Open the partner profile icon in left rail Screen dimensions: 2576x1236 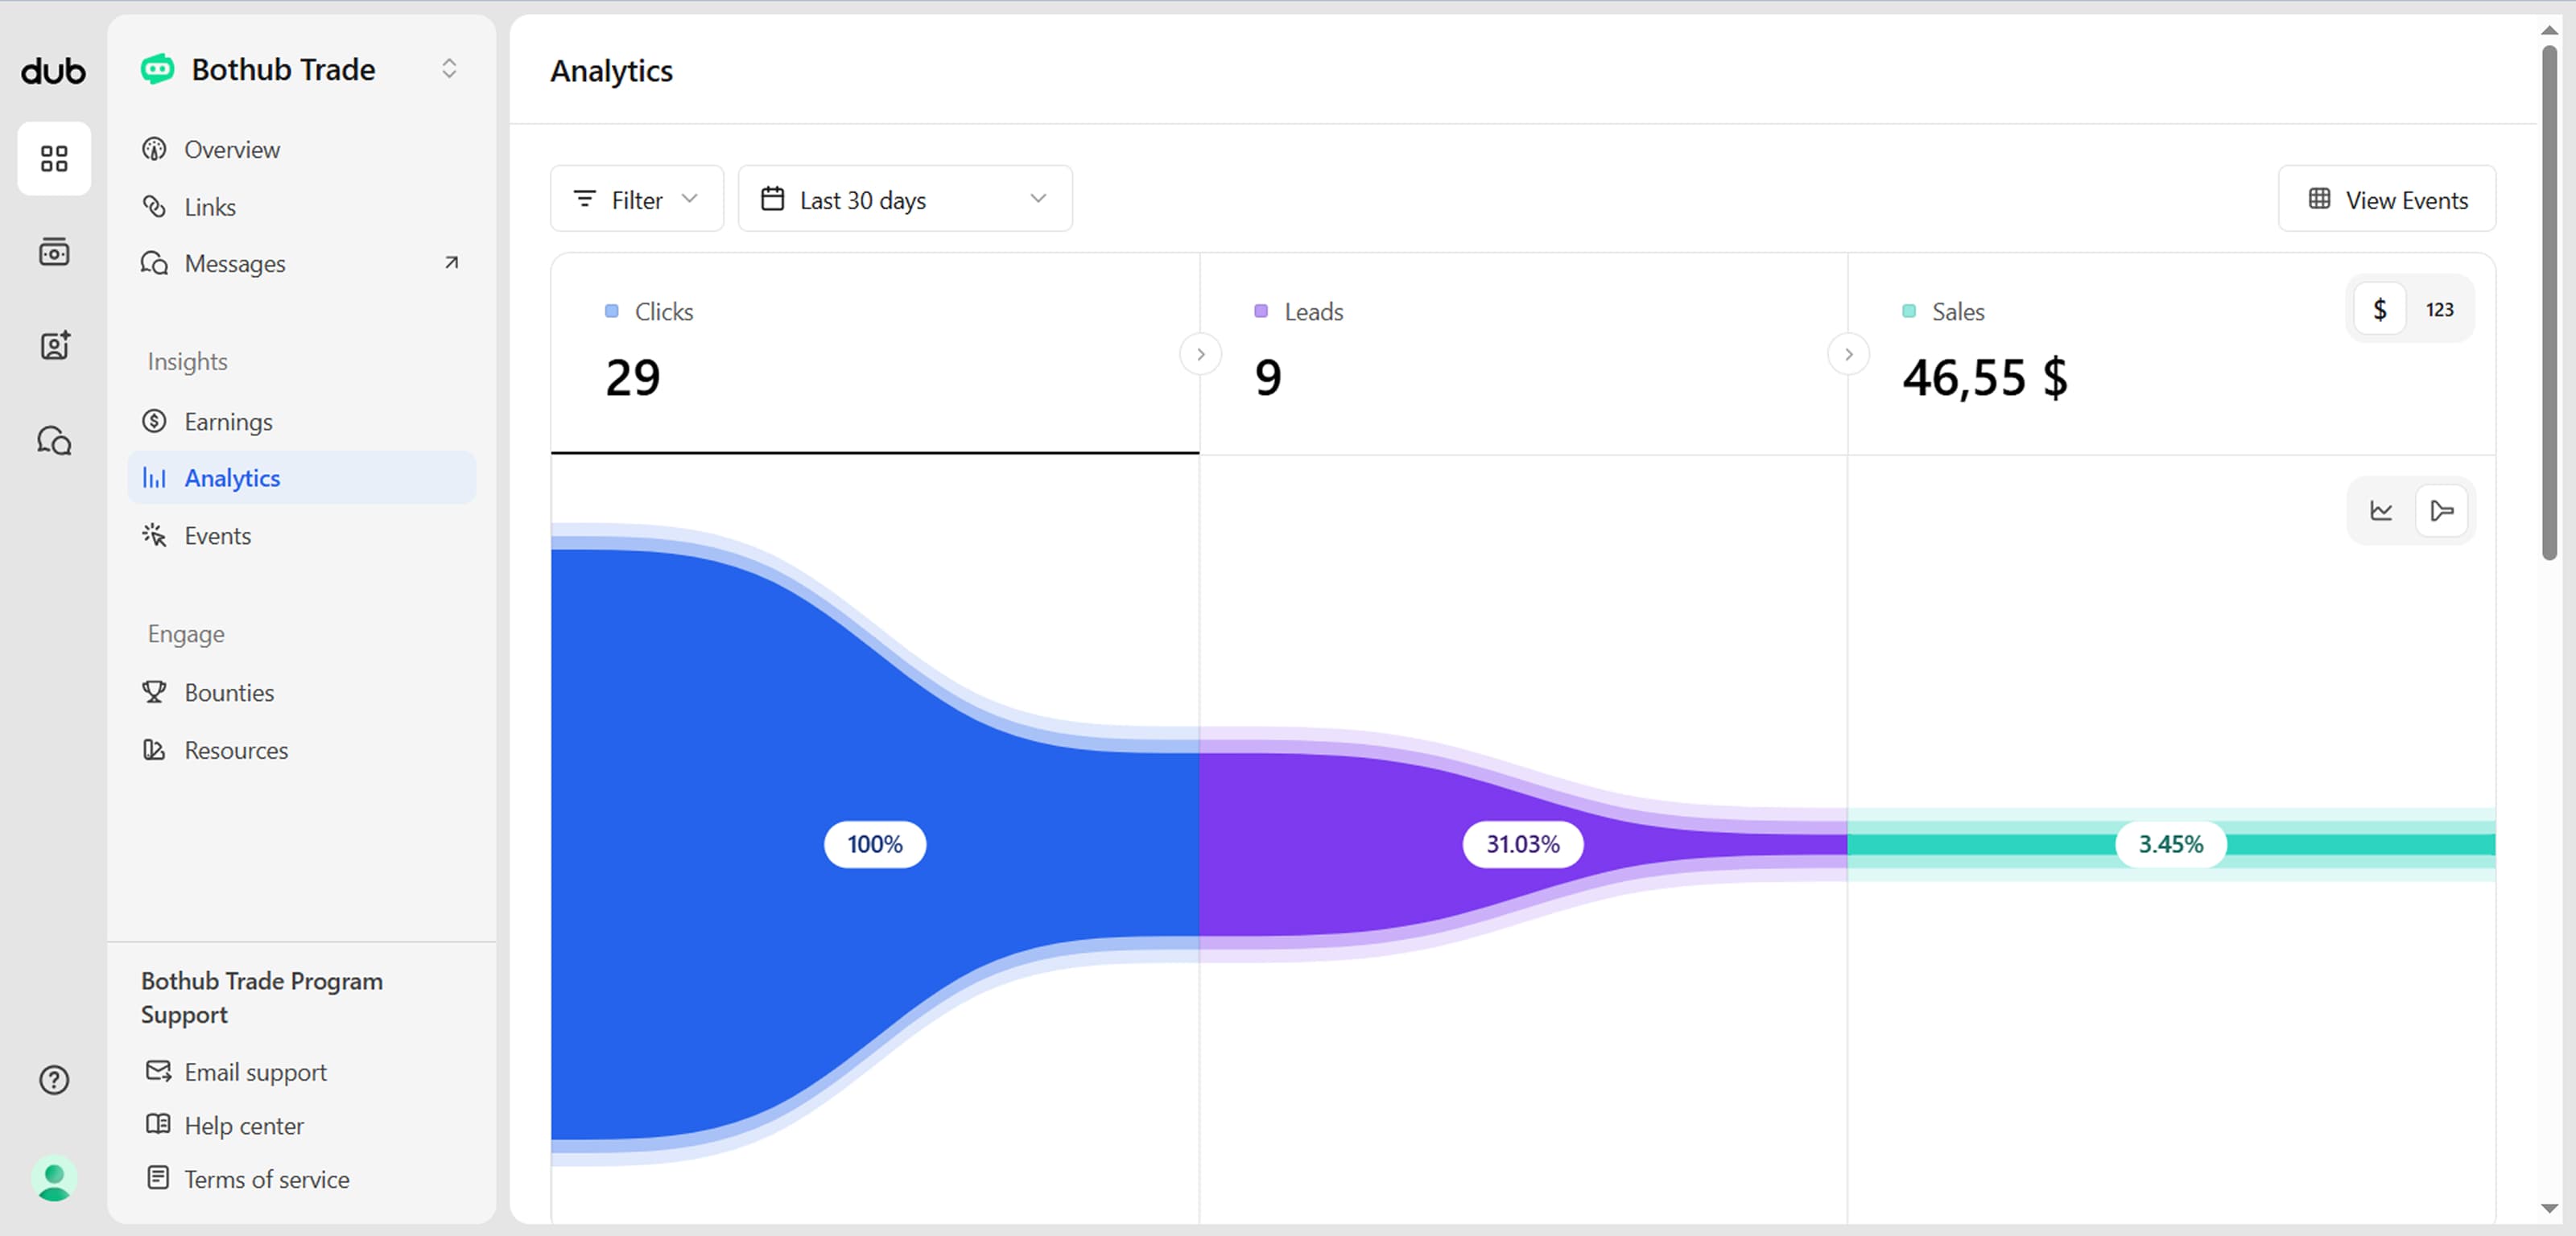[x=54, y=345]
